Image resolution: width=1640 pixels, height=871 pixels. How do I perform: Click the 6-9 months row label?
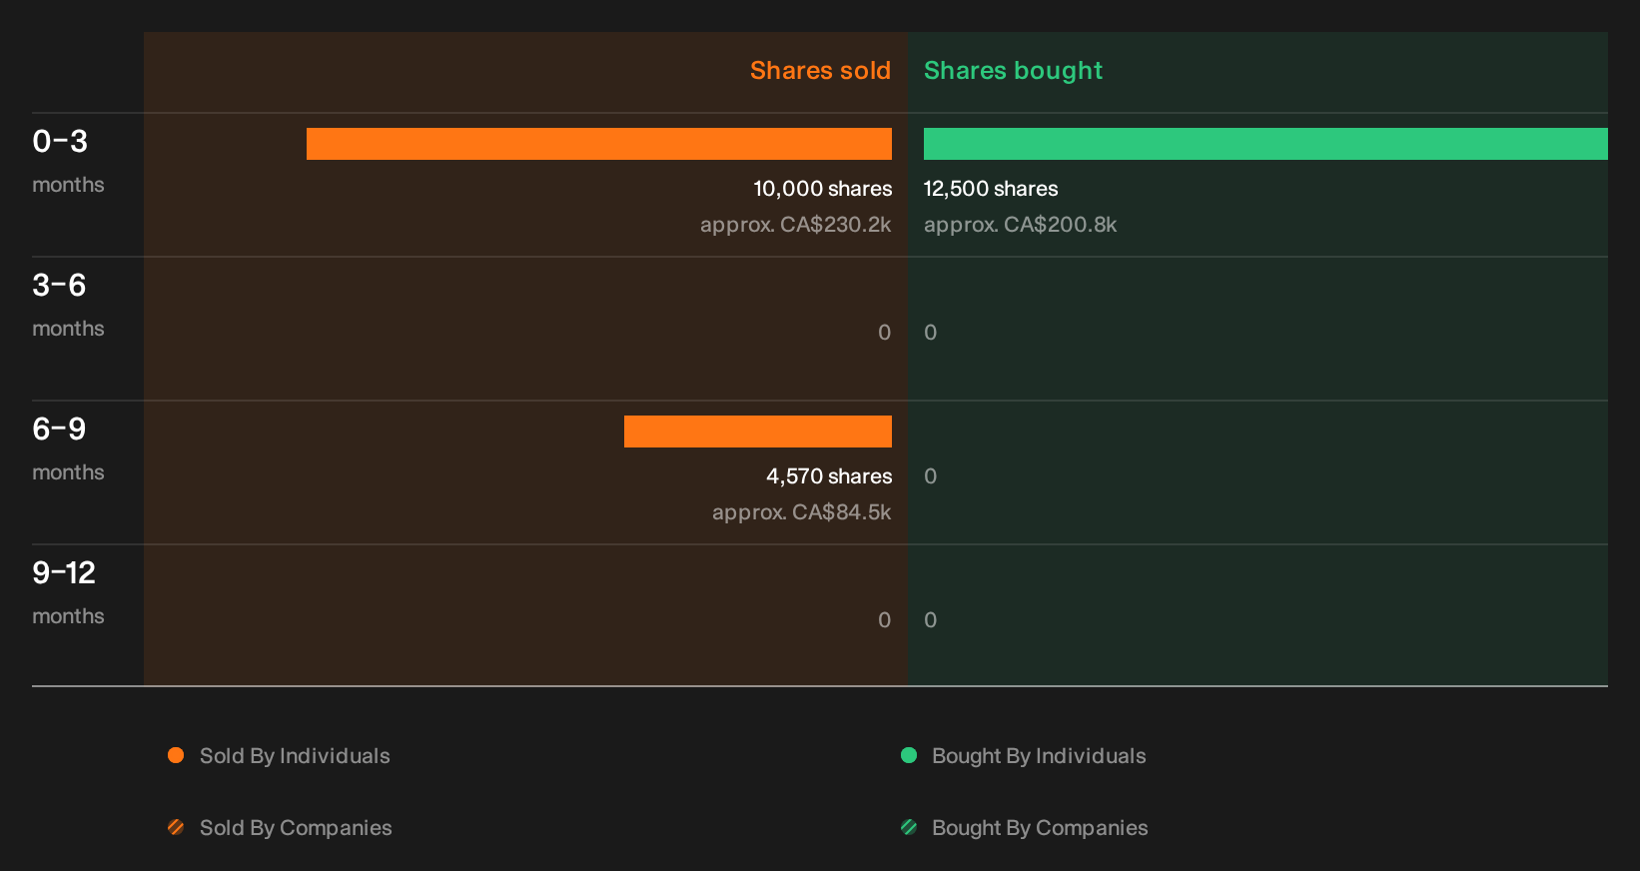68,448
